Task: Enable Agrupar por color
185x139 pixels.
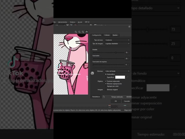Action: point(106,86)
